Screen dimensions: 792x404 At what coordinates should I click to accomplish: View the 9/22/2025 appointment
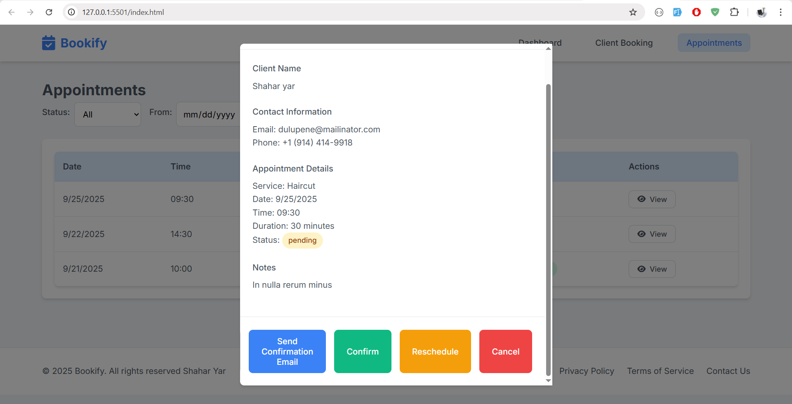click(x=652, y=234)
